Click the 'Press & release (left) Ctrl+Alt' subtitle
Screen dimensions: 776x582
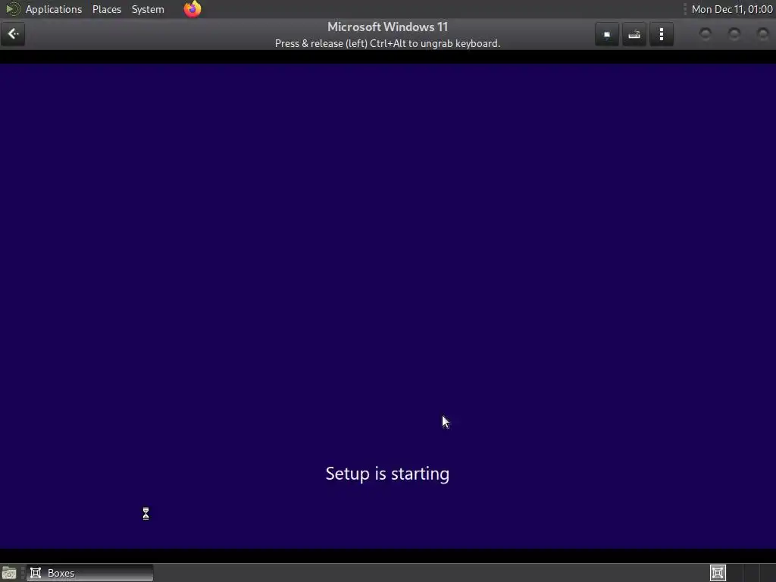point(387,43)
